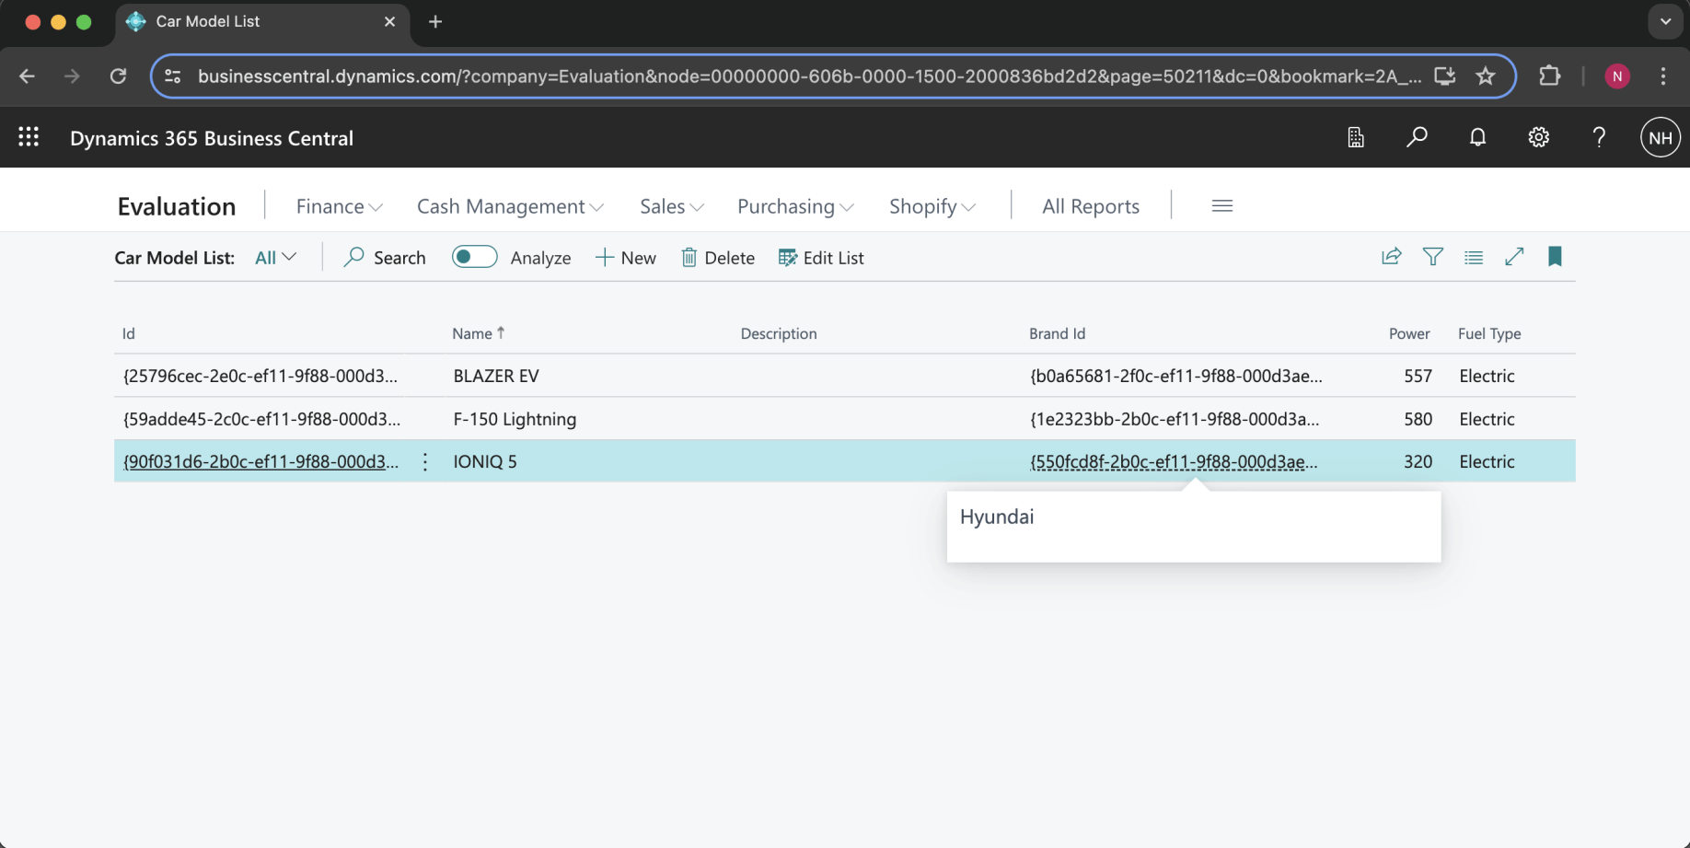Expand the Purchasing menu dropdown
The height and width of the screenshot is (848, 1690).
[x=795, y=206]
